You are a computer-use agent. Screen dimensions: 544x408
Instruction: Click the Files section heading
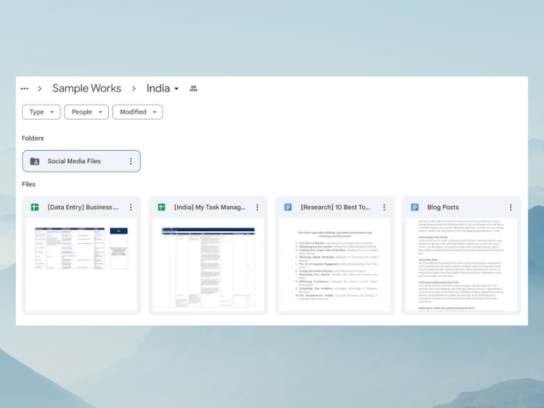[x=28, y=184]
